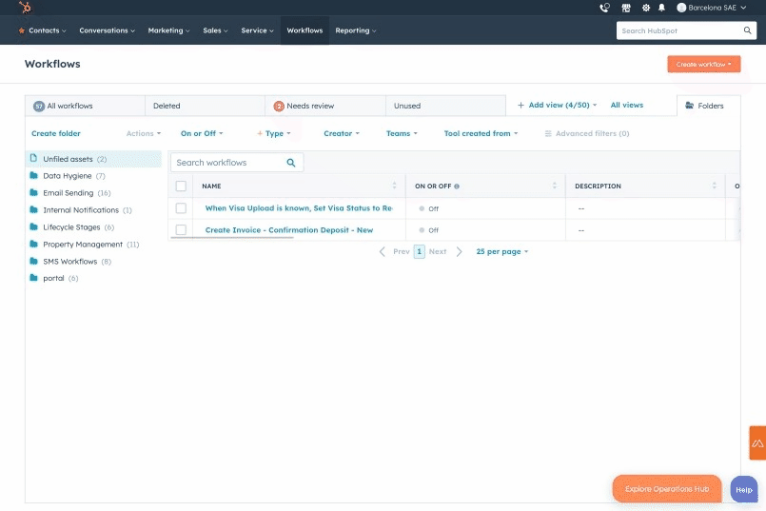This screenshot has width=766, height=511.
Task: Sort by the DESCRIPTION column arrows
Action: coord(715,186)
